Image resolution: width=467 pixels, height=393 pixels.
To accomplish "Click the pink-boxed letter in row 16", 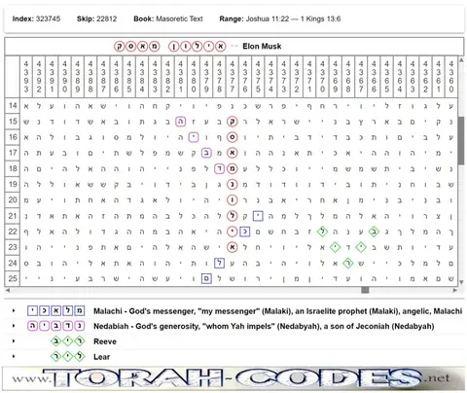I will tap(194, 137).
